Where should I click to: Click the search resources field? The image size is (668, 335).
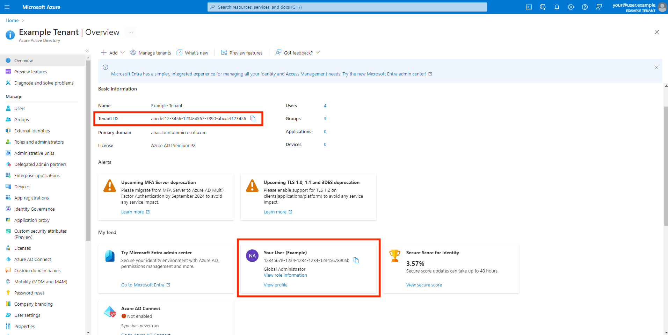(x=347, y=7)
